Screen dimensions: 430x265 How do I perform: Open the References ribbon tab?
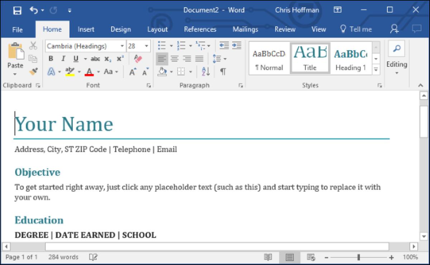pos(200,29)
